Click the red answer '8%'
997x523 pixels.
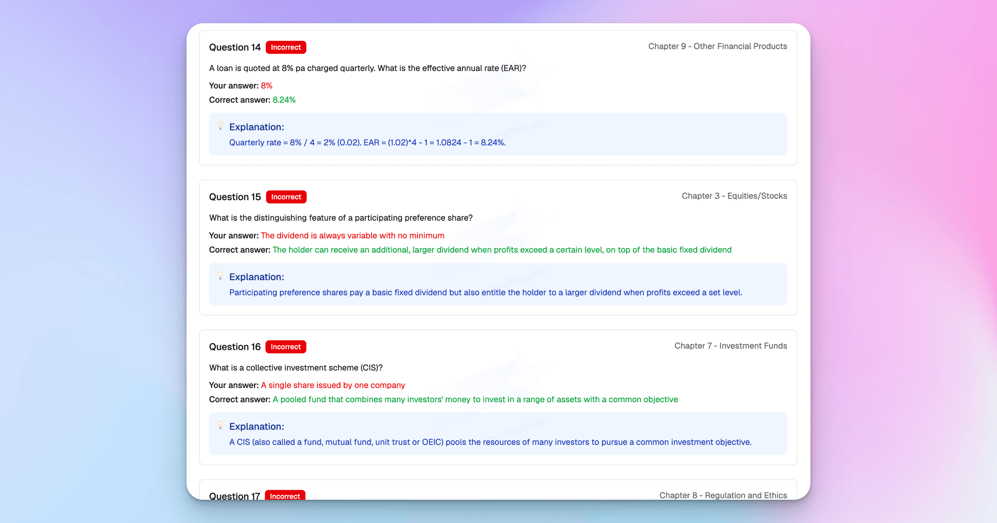(267, 86)
